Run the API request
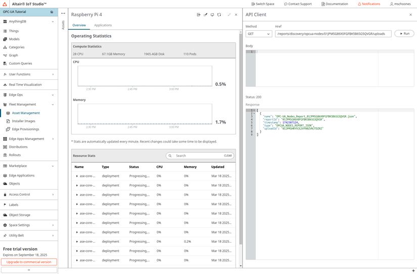The image size is (417, 274). click(404, 33)
